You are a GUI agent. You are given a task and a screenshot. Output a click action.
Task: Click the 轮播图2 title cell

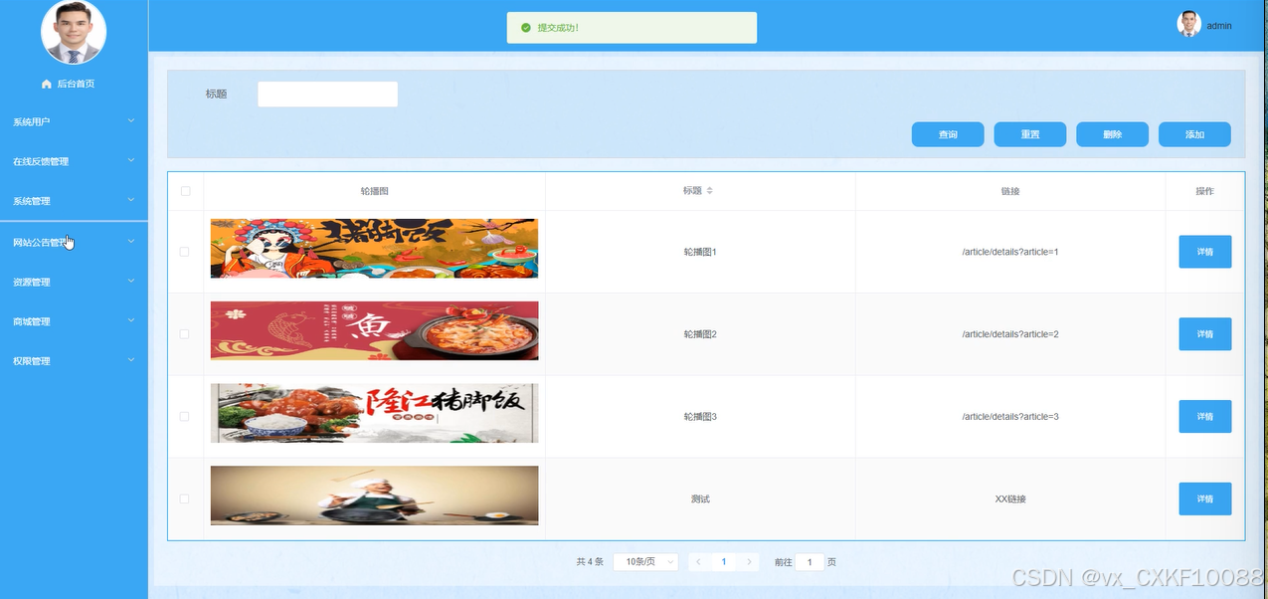[700, 334]
